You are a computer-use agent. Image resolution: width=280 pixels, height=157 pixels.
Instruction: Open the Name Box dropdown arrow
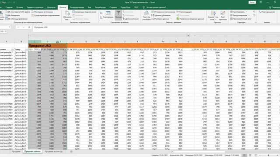click(9, 27)
